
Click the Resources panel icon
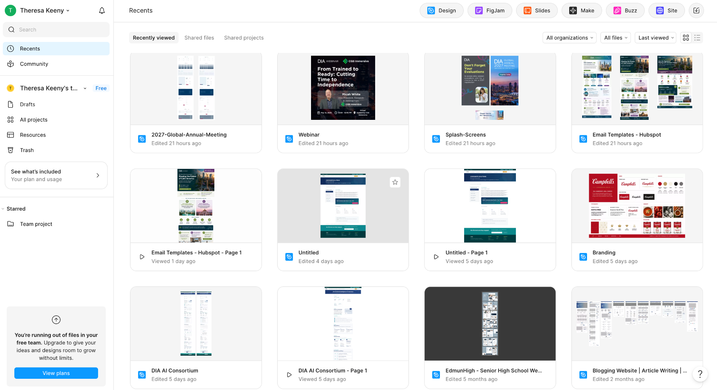(x=11, y=135)
